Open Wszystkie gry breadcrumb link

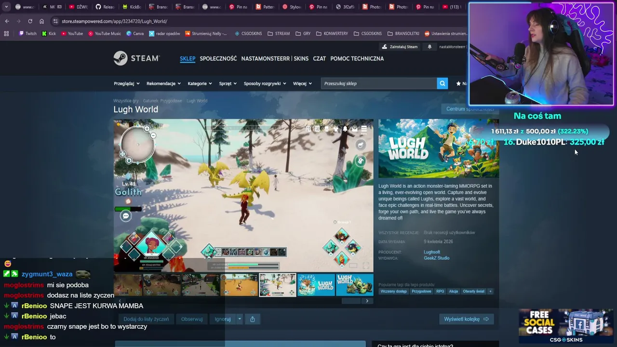coord(126,101)
